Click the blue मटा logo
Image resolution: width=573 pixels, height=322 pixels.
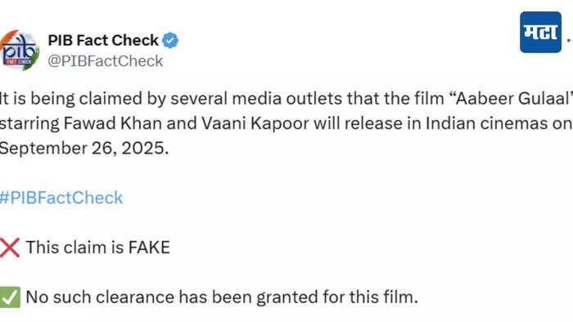[540, 32]
